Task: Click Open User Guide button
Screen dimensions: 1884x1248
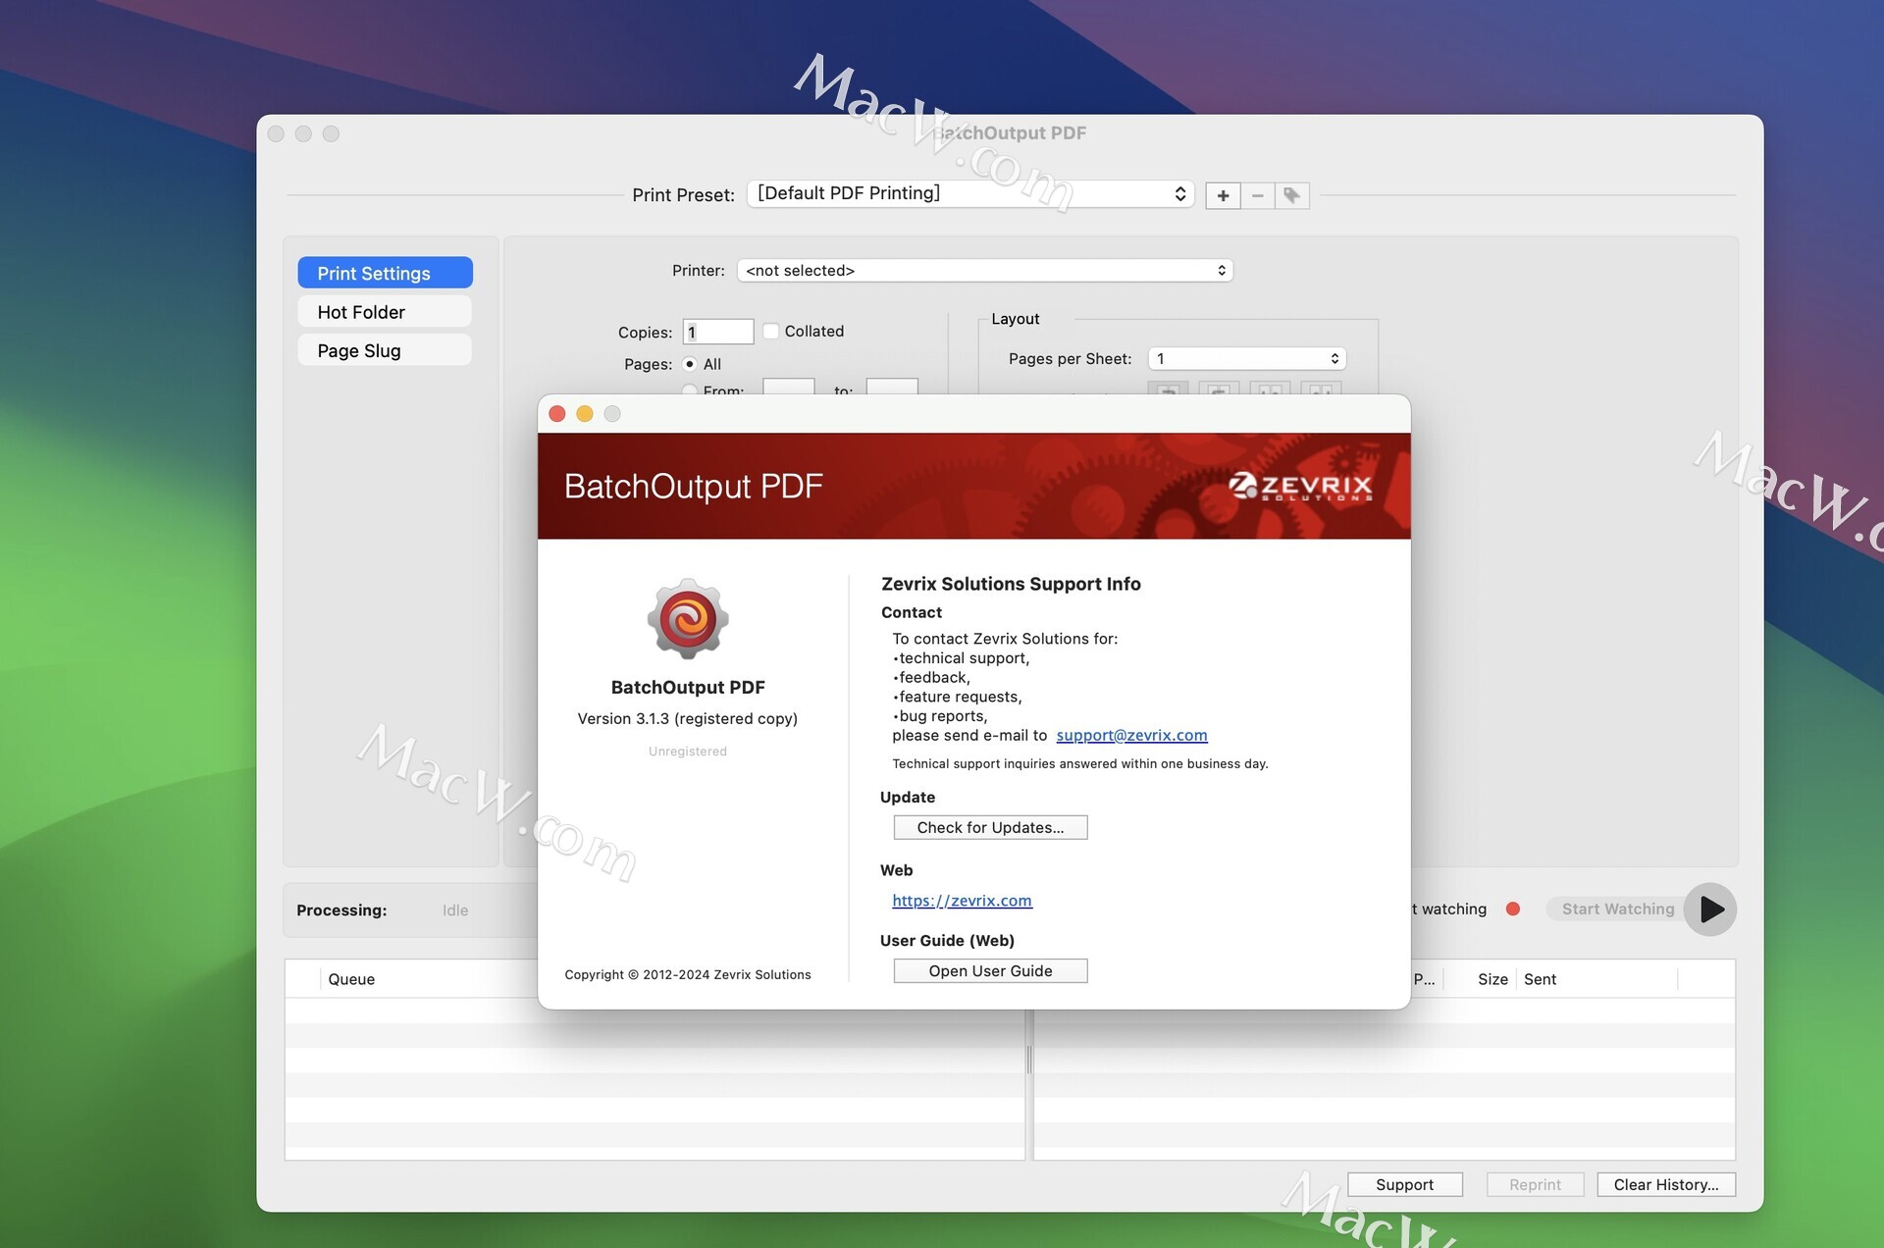Action: pos(990,970)
